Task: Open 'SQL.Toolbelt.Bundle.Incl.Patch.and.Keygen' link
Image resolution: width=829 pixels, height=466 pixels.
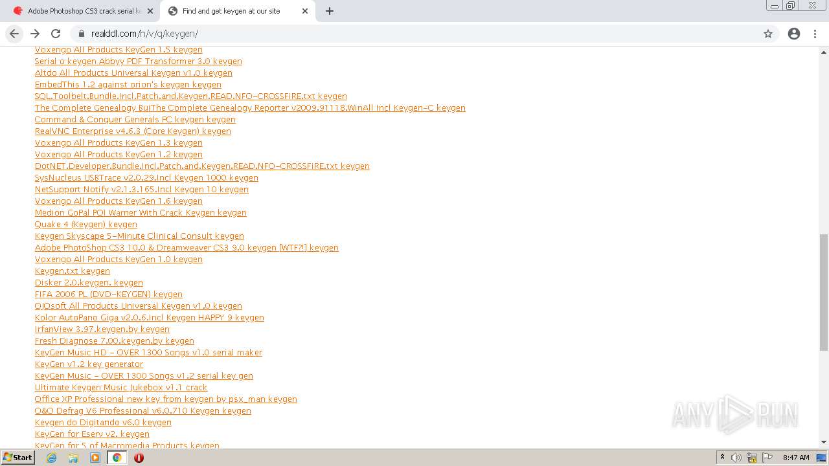Action: [x=191, y=96]
